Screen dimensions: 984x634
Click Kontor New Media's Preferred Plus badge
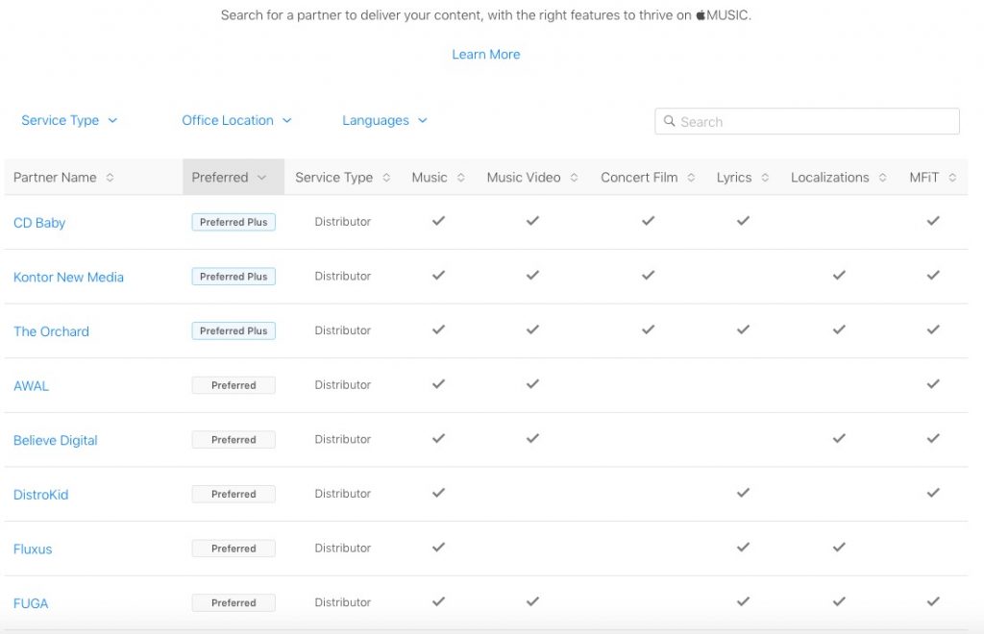234,277
